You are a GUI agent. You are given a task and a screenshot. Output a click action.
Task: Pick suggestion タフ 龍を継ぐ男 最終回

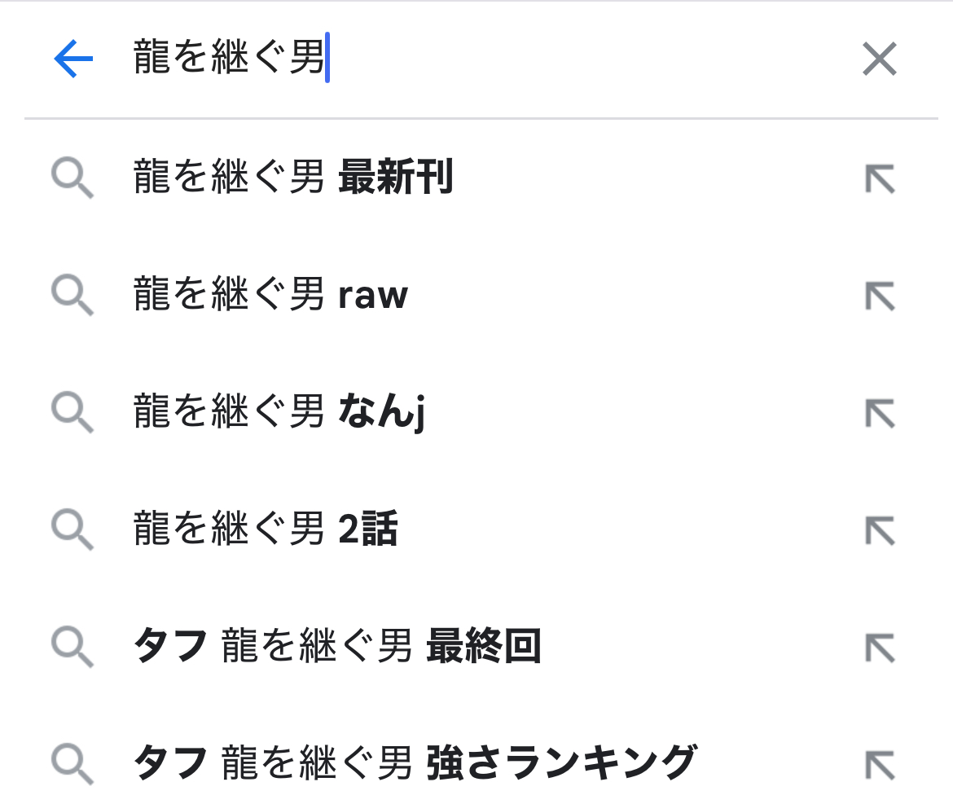point(337,648)
